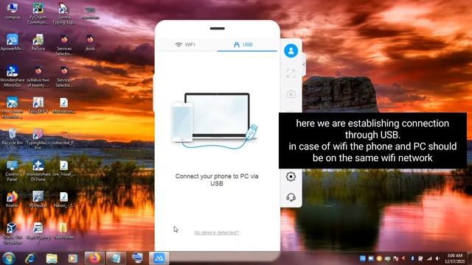Open the Recycle Bin
The width and height of the screenshot is (472, 265).
[13, 137]
